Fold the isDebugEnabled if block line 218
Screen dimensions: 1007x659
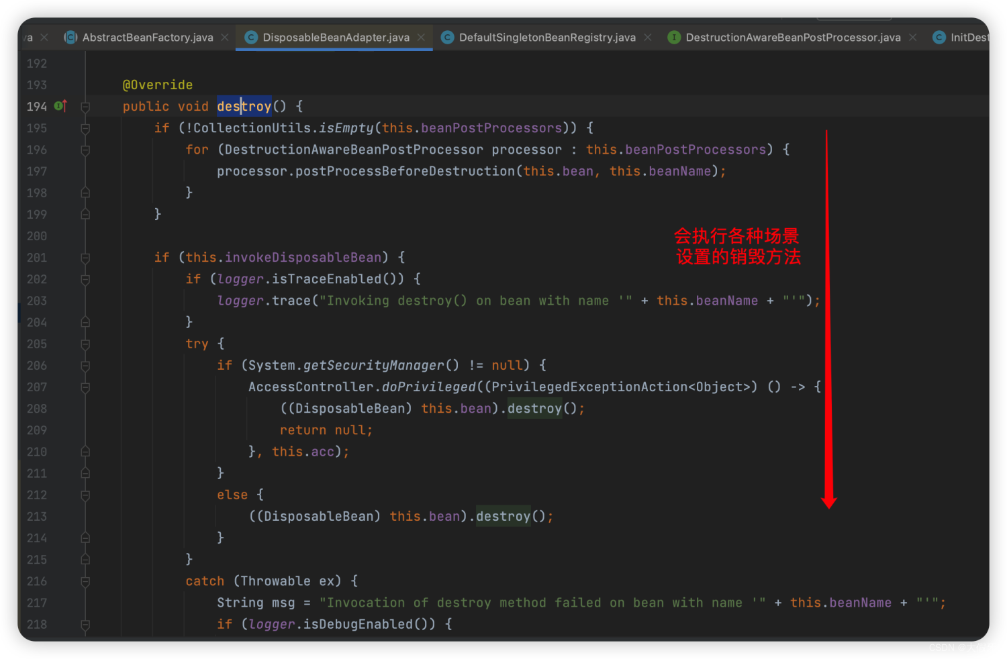85,625
